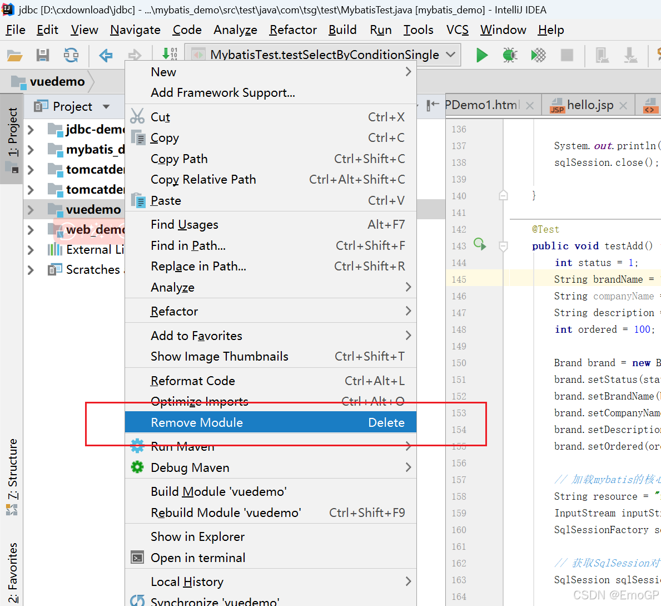
Task: Open Local History submenu
Action: click(x=271, y=582)
